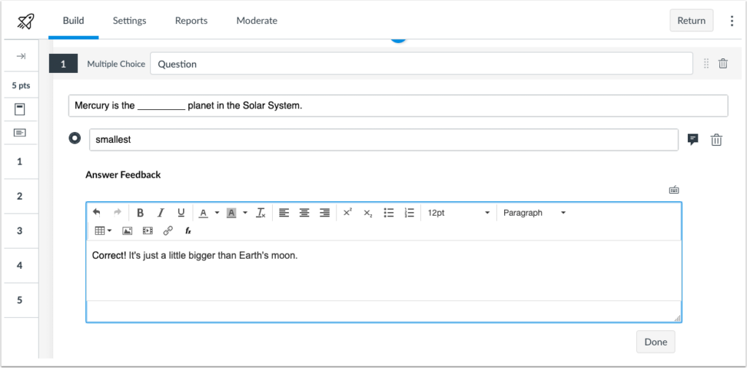Jump to question 3 in sidebar
Screen dimensions: 747x368
click(x=20, y=231)
